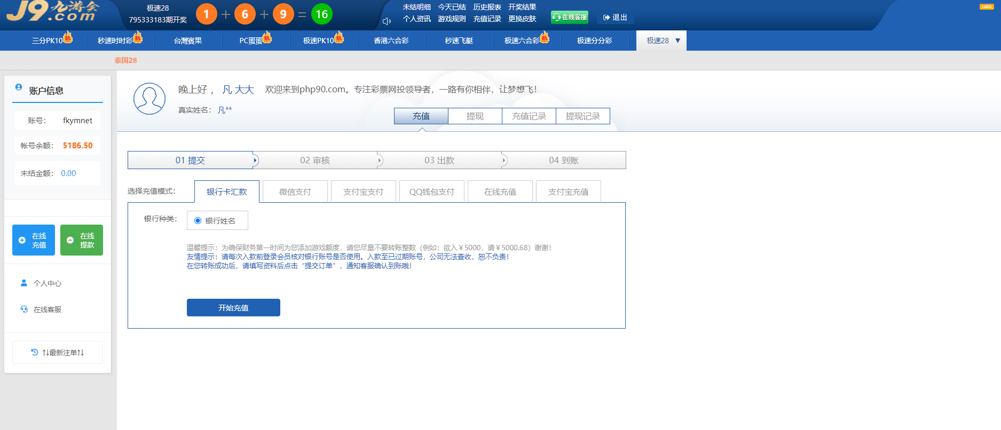Image resolution: width=1001 pixels, height=430 pixels.
Task: Open online customer service headset button
Action: coord(569,18)
